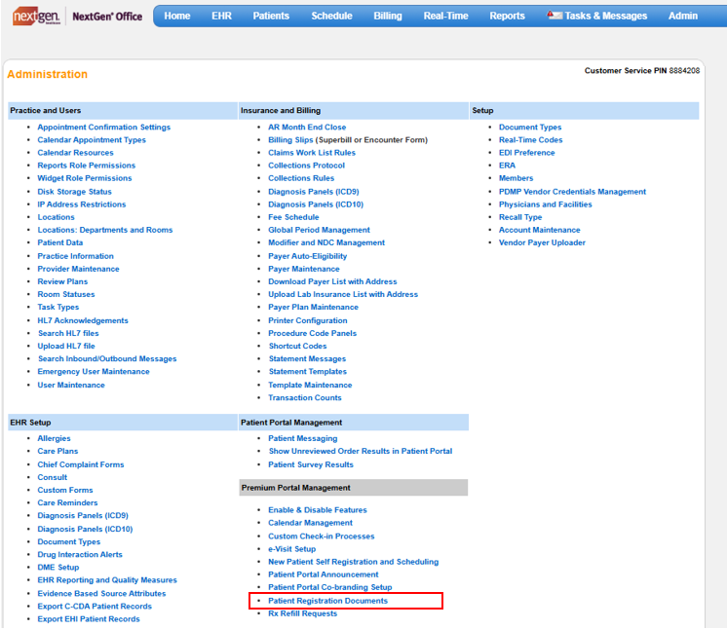Open Patient Registration Documents link
The image size is (727, 629).
[x=327, y=601]
